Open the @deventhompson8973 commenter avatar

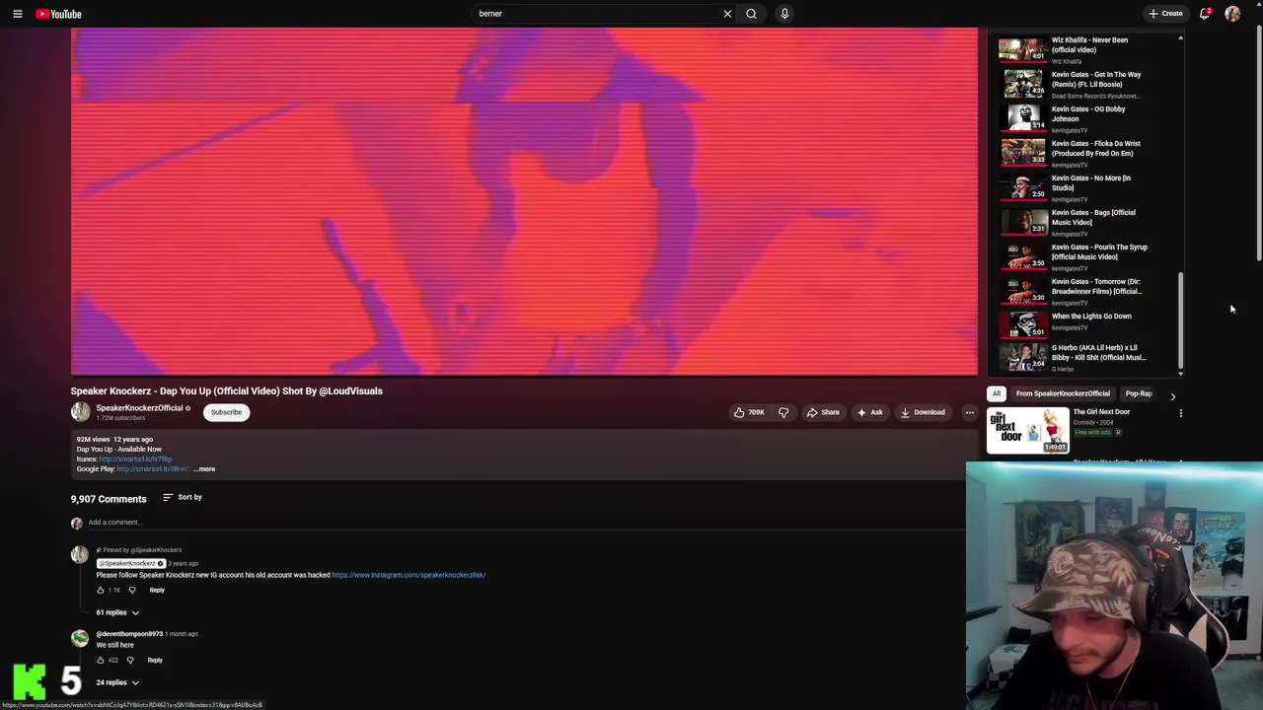coord(80,638)
